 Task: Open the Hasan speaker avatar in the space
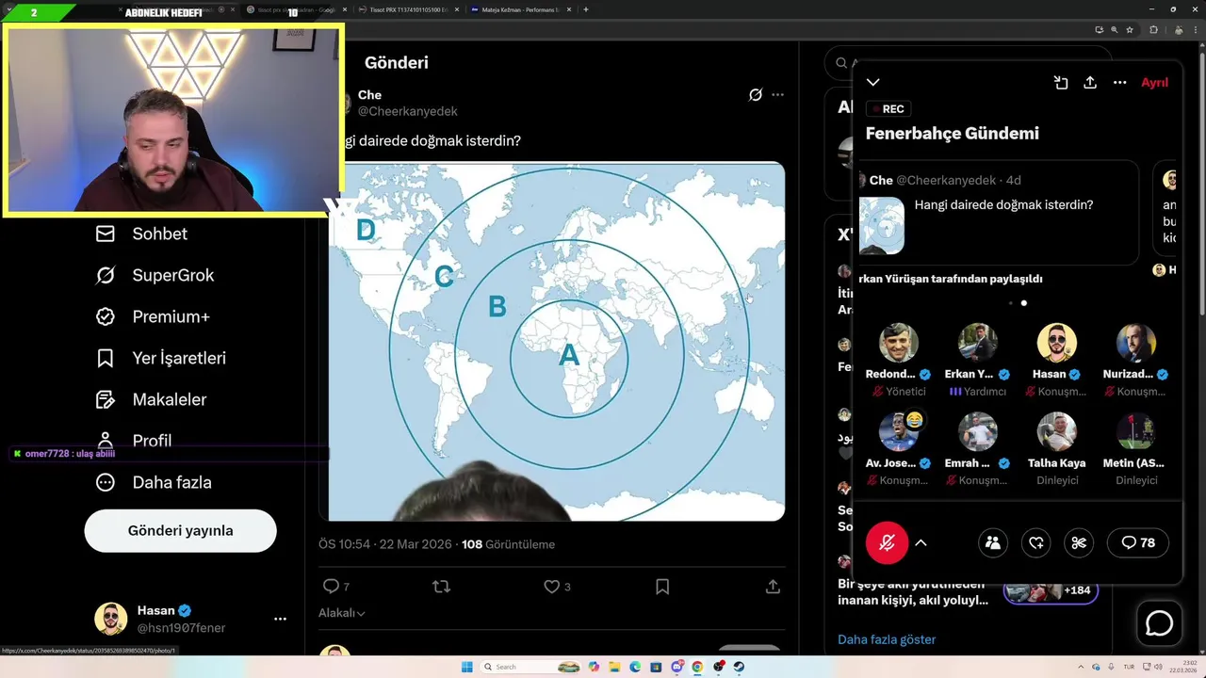1056,344
